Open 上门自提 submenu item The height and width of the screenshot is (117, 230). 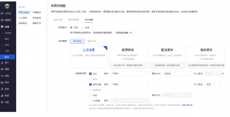[23, 18]
